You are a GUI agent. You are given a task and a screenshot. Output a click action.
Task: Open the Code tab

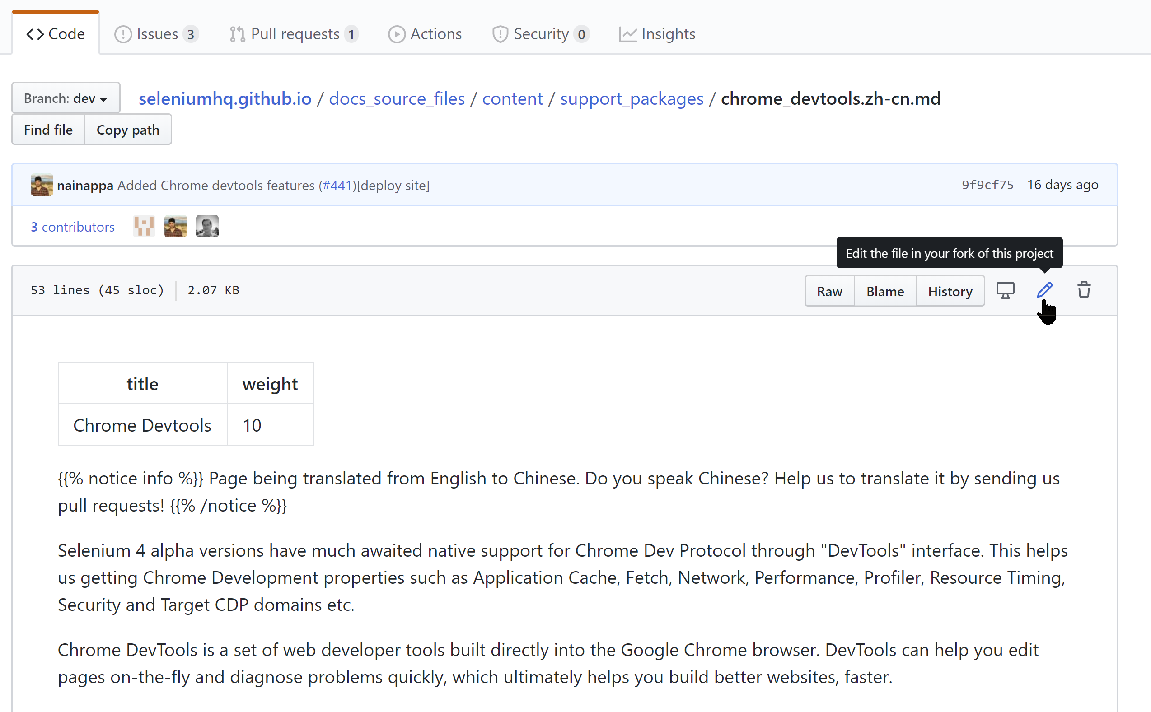click(x=56, y=34)
